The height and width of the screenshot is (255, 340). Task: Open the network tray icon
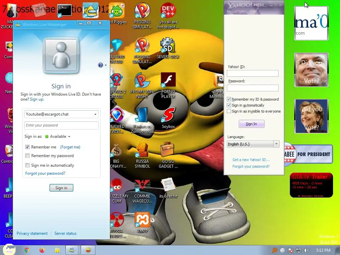(x=298, y=250)
